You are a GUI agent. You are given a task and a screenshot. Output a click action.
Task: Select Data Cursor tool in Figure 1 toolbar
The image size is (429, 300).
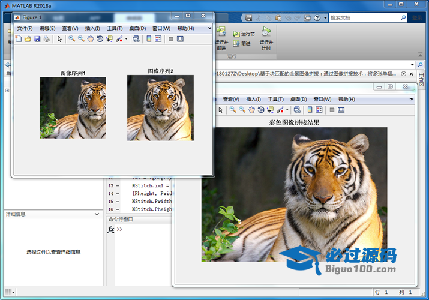(x=109, y=39)
